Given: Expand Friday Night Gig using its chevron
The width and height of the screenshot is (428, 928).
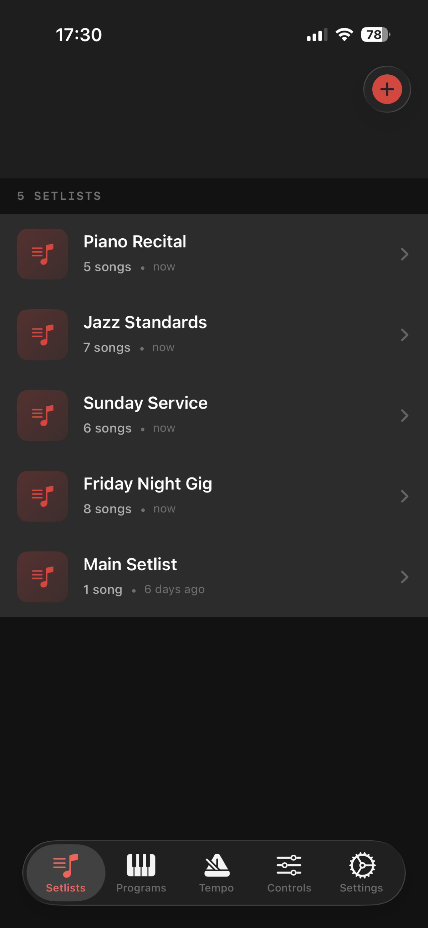Looking at the screenshot, I should pyautogui.click(x=404, y=497).
